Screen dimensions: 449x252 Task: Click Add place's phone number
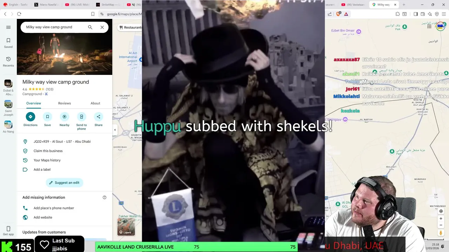coord(65,208)
